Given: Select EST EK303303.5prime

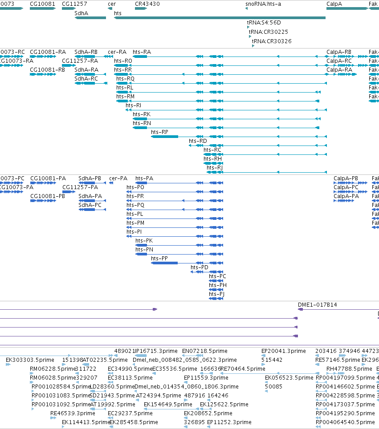Looking at the screenshot, I should point(30,360).
